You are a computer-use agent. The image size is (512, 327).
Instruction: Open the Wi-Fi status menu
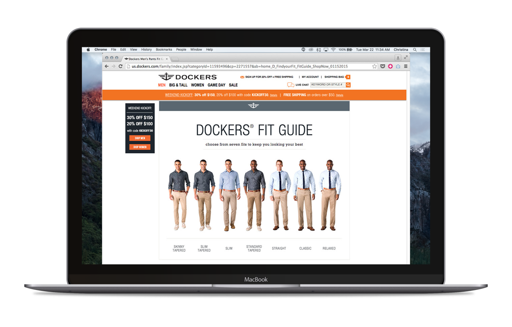coord(334,50)
